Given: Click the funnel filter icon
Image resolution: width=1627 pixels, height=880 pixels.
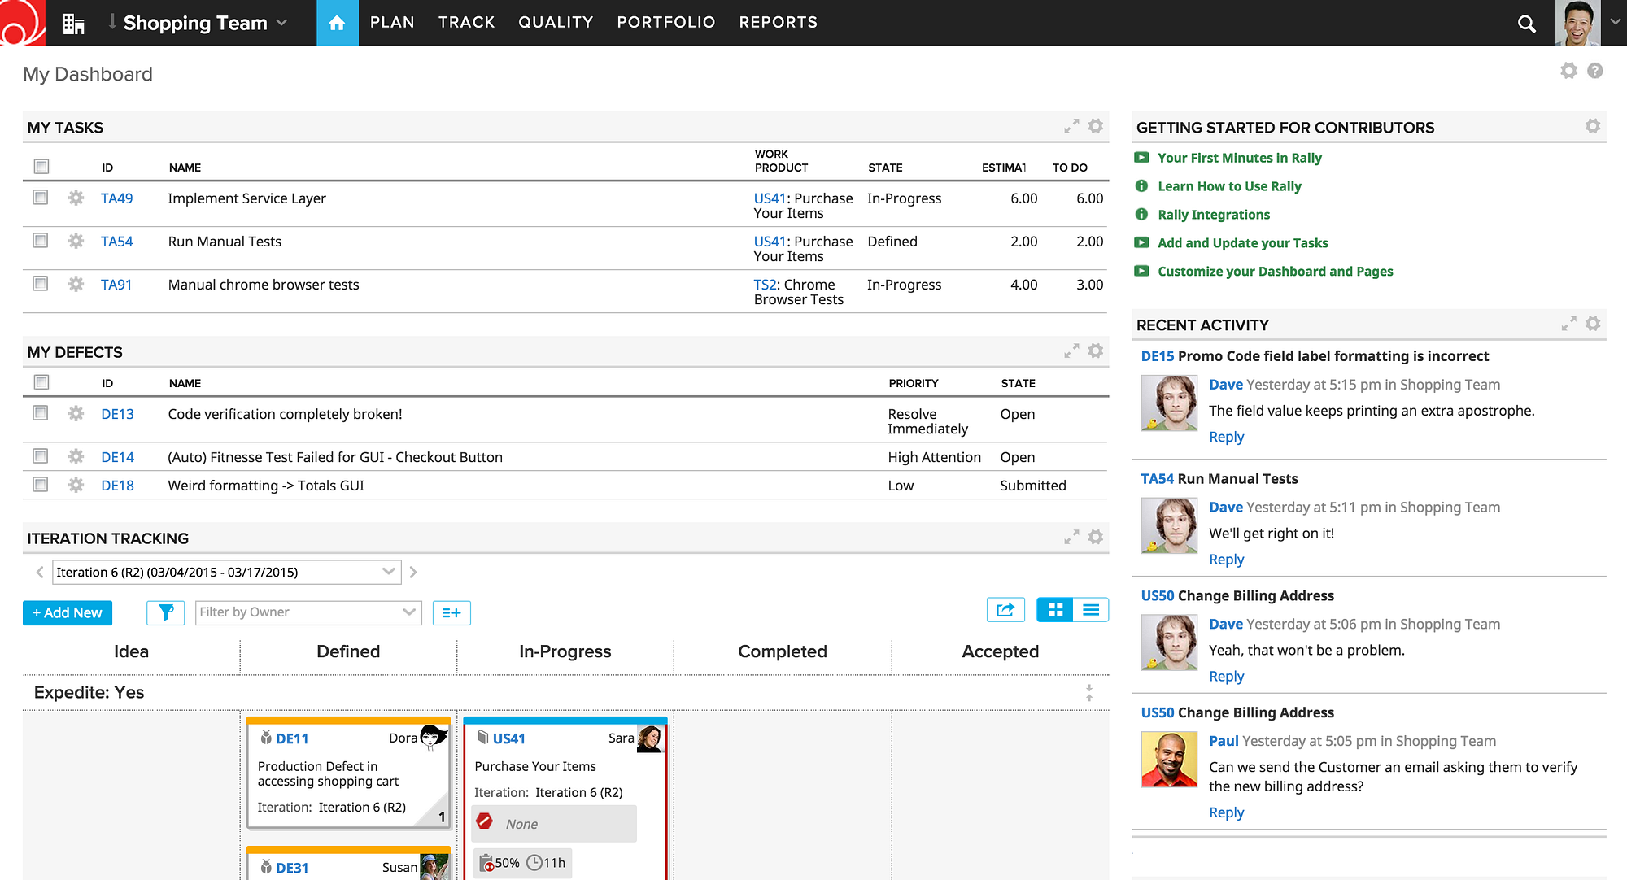Looking at the screenshot, I should [165, 612].
